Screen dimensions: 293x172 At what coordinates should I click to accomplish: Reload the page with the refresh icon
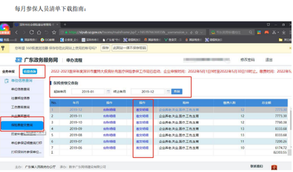point(31,32)
